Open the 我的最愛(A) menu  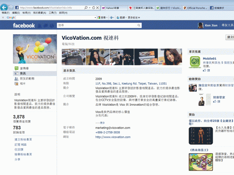39,13
